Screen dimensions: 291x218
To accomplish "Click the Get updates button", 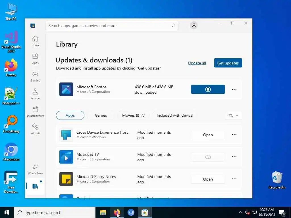I will tap(228, 63).
